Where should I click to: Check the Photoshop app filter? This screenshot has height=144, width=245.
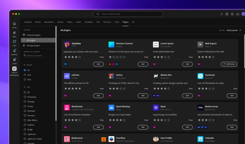(25, 97)
